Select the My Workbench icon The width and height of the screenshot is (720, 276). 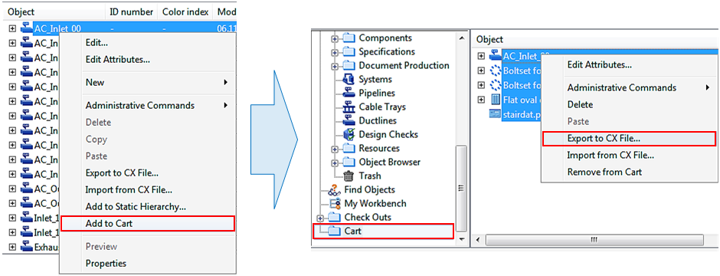pyautogui.click(x=335, y=203)
